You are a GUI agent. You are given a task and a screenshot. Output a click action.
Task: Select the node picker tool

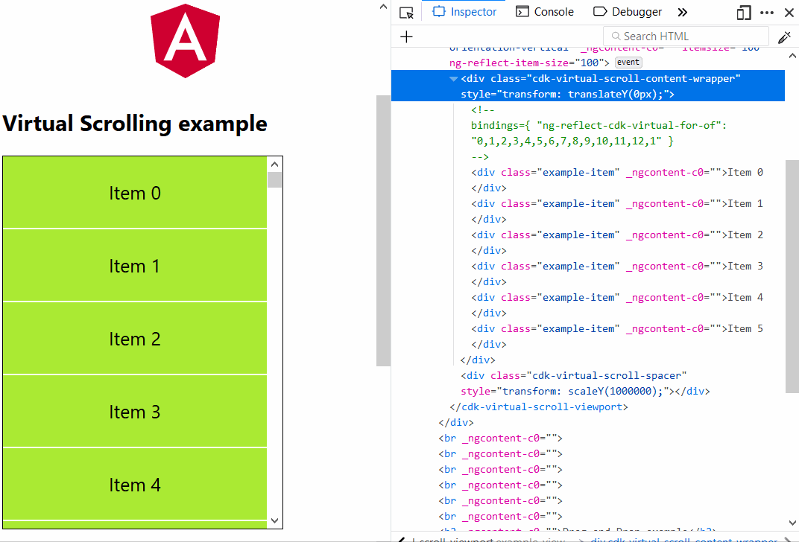point(405,13)
